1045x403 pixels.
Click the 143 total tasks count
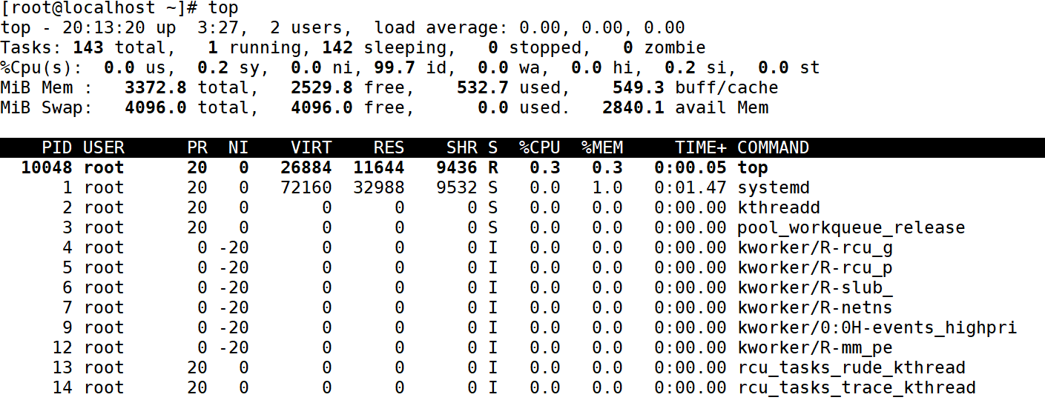(88, 48)
